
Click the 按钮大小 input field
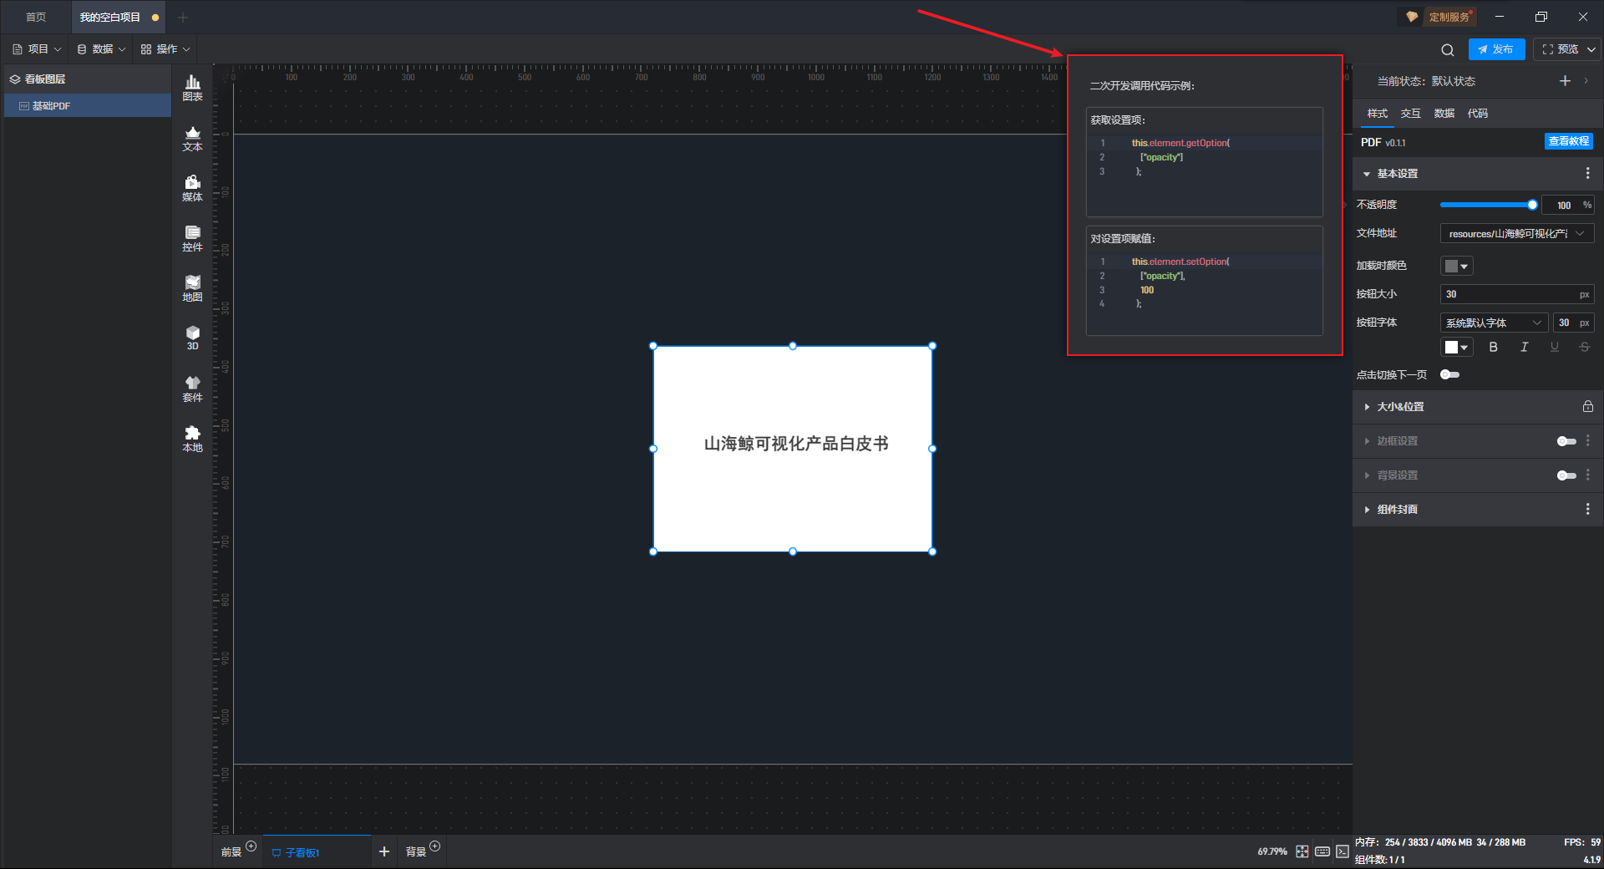[x=1508, y=294]
